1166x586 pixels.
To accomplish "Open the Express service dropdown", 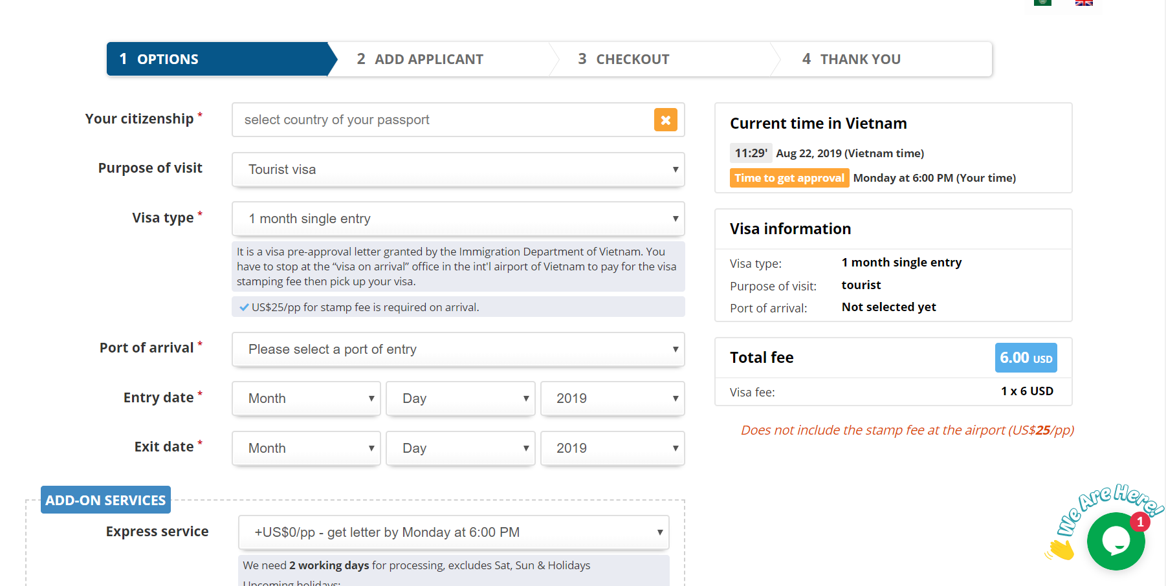I will pyautogui.click(x=454, y=532).
